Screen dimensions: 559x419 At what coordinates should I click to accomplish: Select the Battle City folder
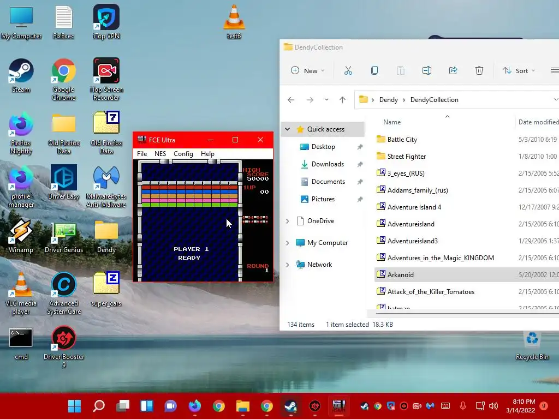tap(402, 140)
